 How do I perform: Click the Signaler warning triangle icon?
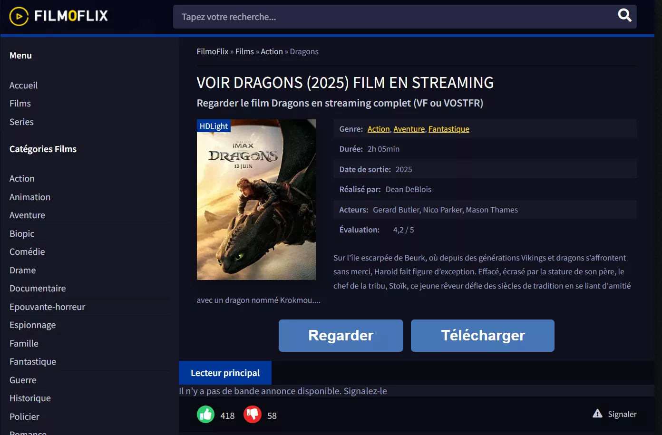coord(597,414)
